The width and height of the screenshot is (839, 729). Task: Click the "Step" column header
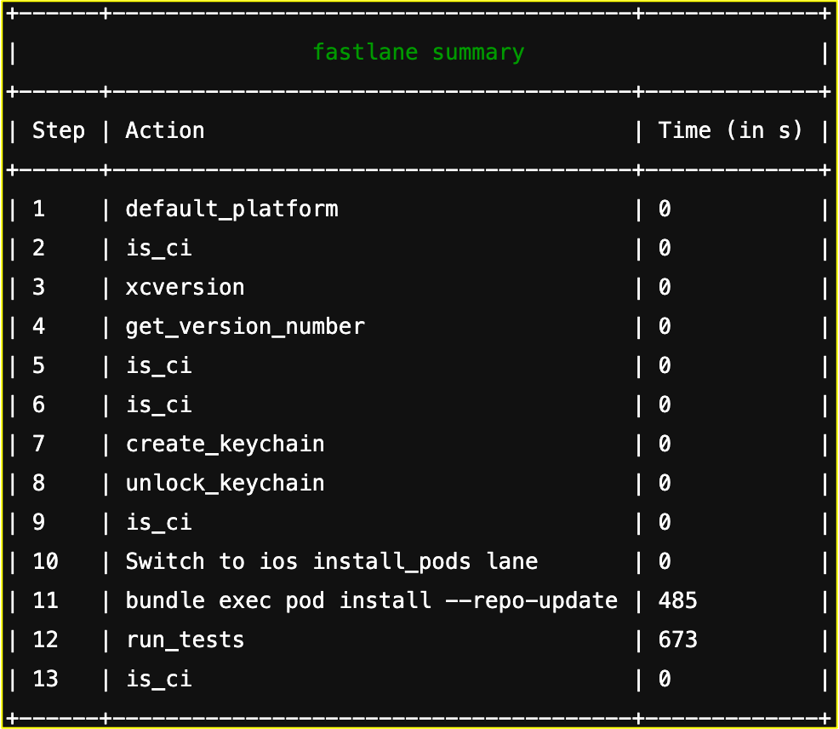click(59, 130)
